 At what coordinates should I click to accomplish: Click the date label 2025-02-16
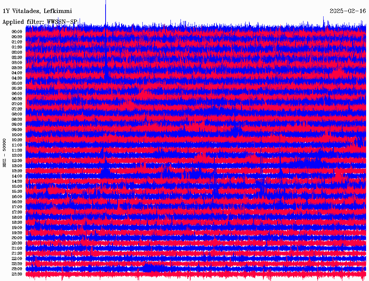click(348, 11)
